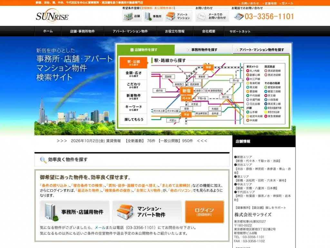Select the 探してもらう side tab

133,119
